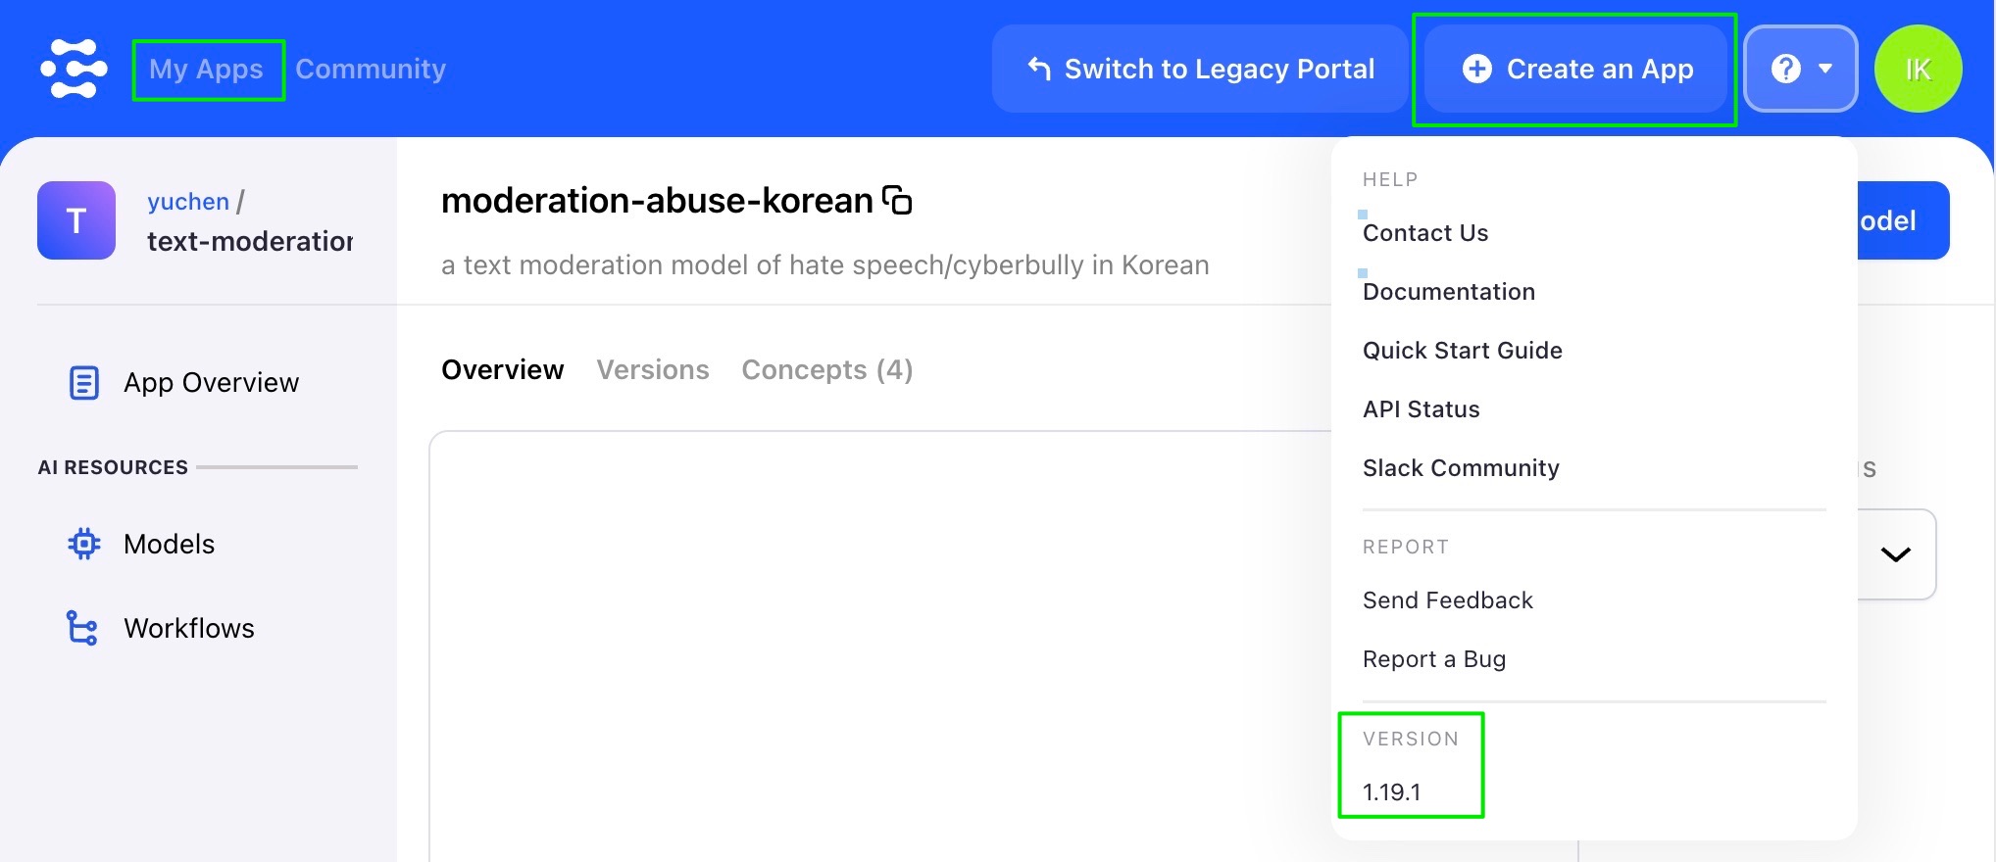Choose Report a Bug menu entry
Image resolution: width=1996 pixels, height=862 pixels.
pyautogui.click(x=1433, y=659)
